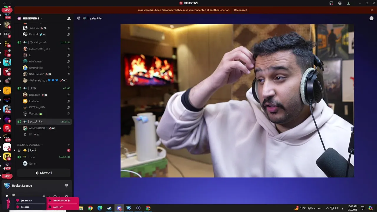Open Discord help question-mark icon
This screenshot has height=212, width=377.
point(340,3)
